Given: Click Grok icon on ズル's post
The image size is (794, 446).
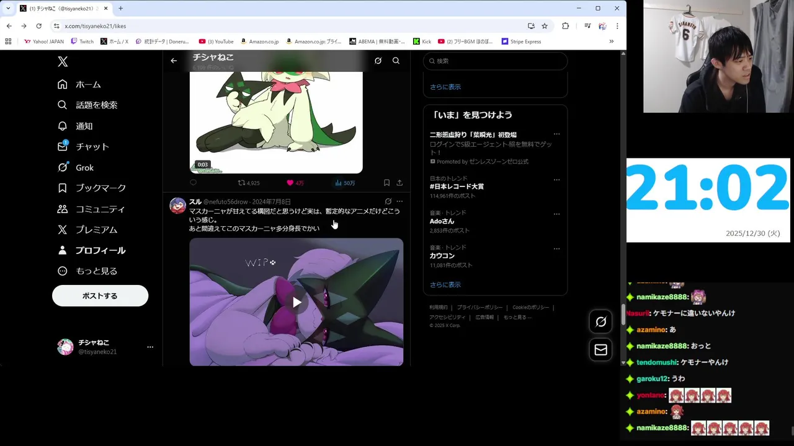Looking at the screenshot, I should (388, 201).
